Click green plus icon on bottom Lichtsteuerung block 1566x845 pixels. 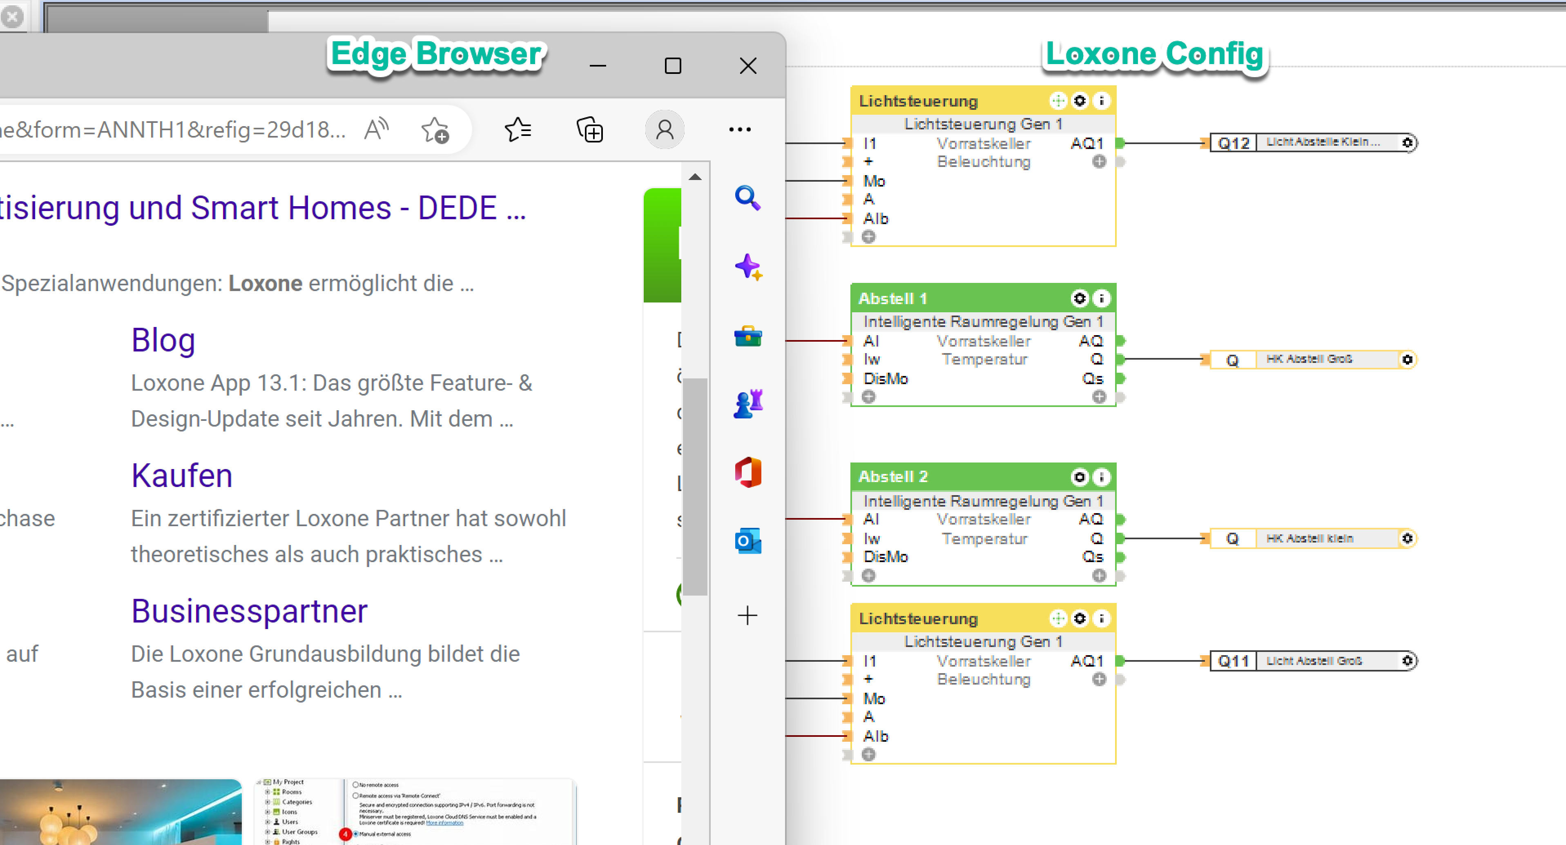pos(1058,618)
